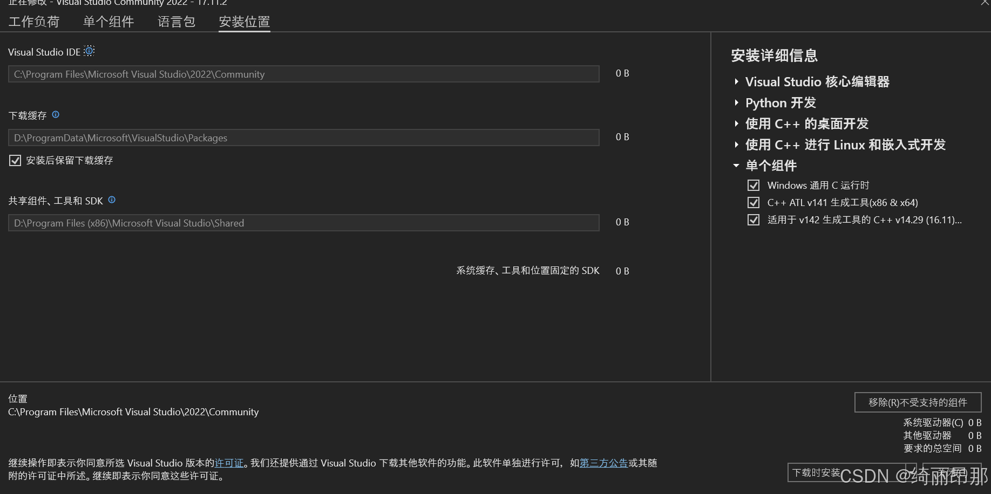Select the 安装位置 tab

coord(245,22)
